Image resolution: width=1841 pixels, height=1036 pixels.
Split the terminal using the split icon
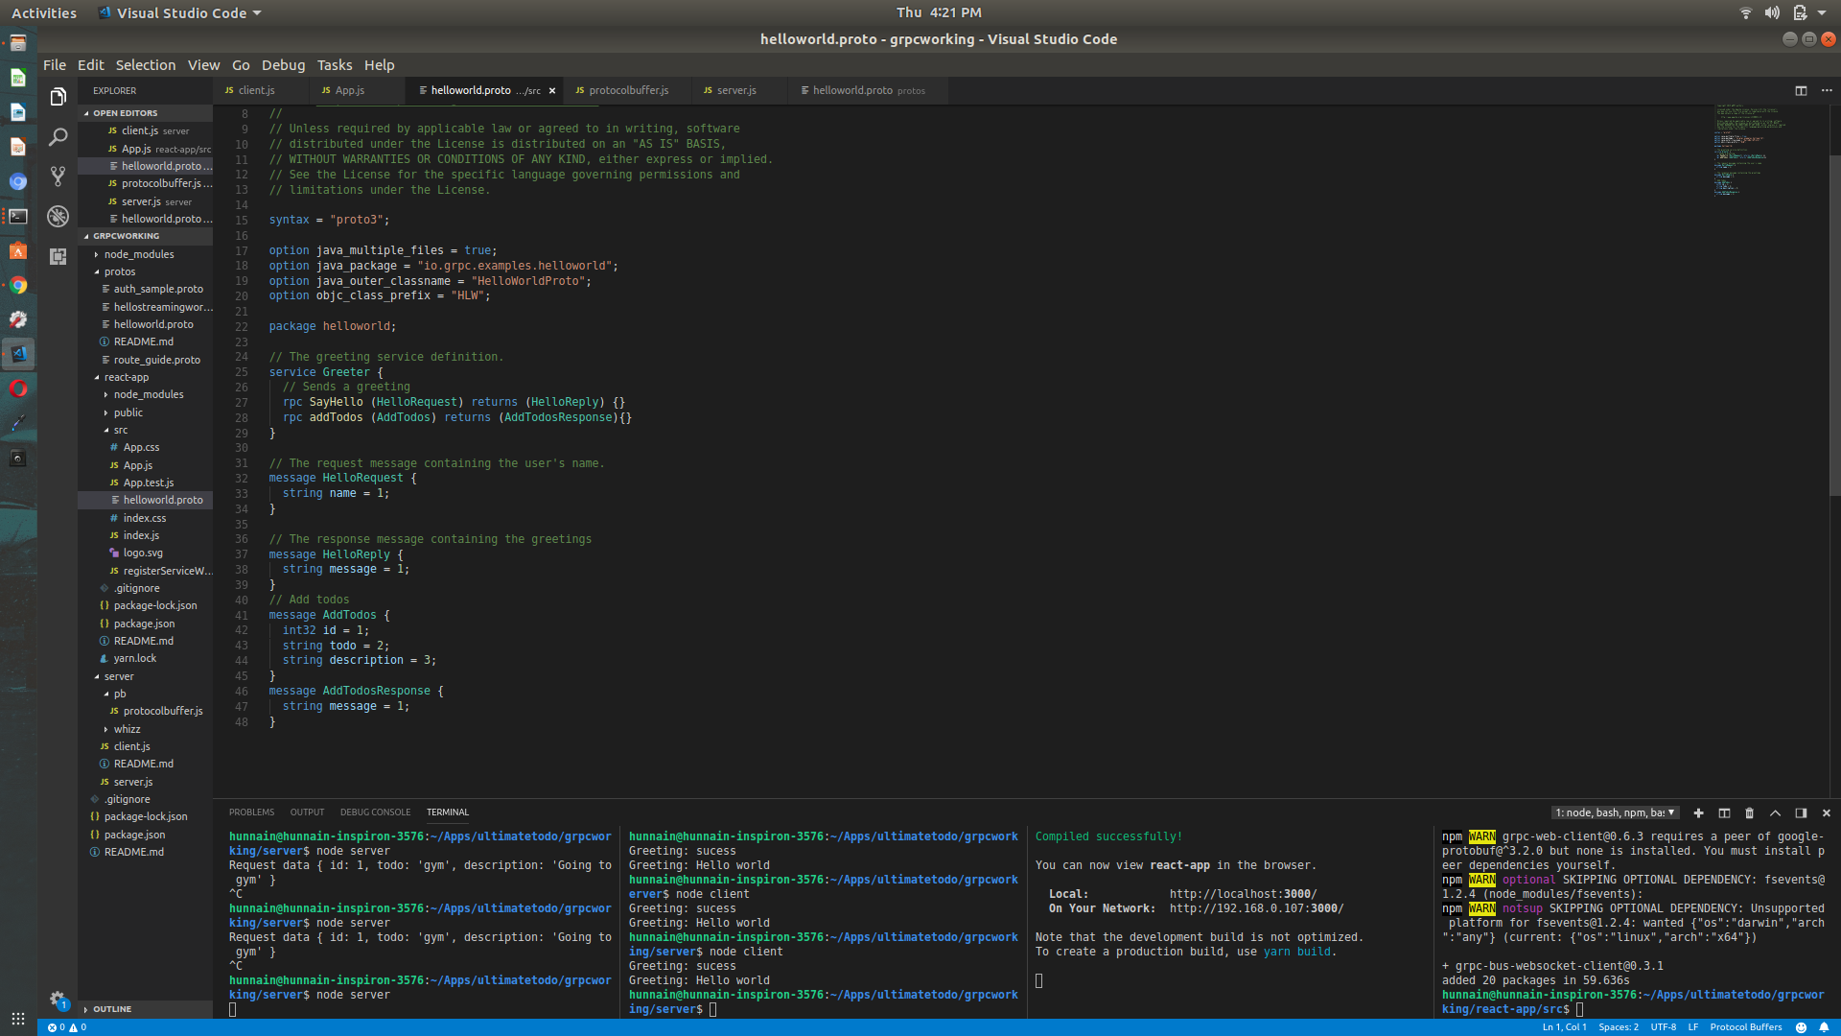pos(1723,812)
